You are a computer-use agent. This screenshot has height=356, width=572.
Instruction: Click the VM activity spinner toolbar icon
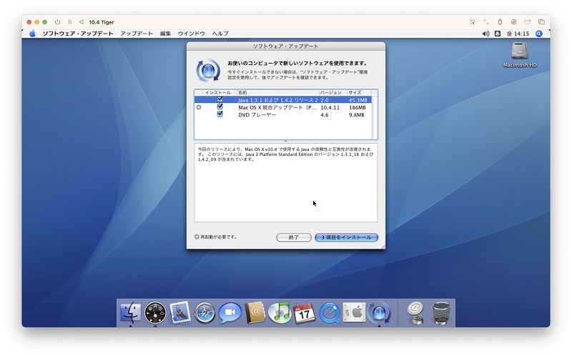pos(473,22)
